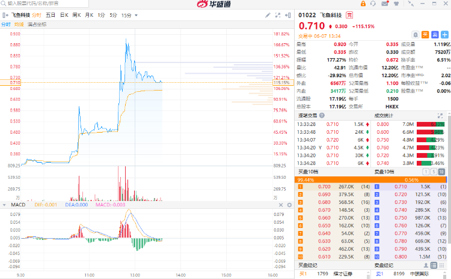Click the shrink window arrows icon
451x279 pixels.
[411, 4]
